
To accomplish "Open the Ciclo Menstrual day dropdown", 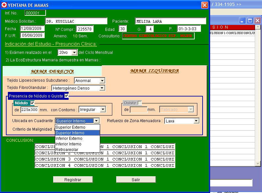I will (74, 53).
